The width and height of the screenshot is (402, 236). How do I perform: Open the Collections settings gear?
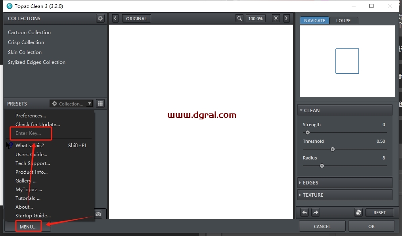[x=100, y=18]
